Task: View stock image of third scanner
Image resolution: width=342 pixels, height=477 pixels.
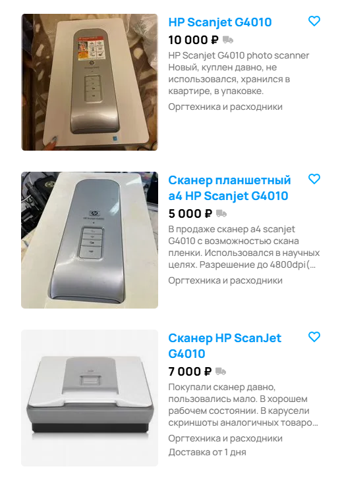Action: [x=90, y=398]
